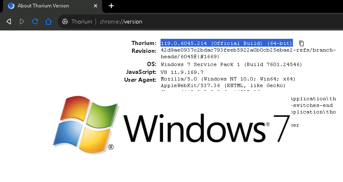The height and width of the screenshot is (182, 343).
Task: Click the Mozilla/5.0 User Agent string
Action: click(228, 79)
